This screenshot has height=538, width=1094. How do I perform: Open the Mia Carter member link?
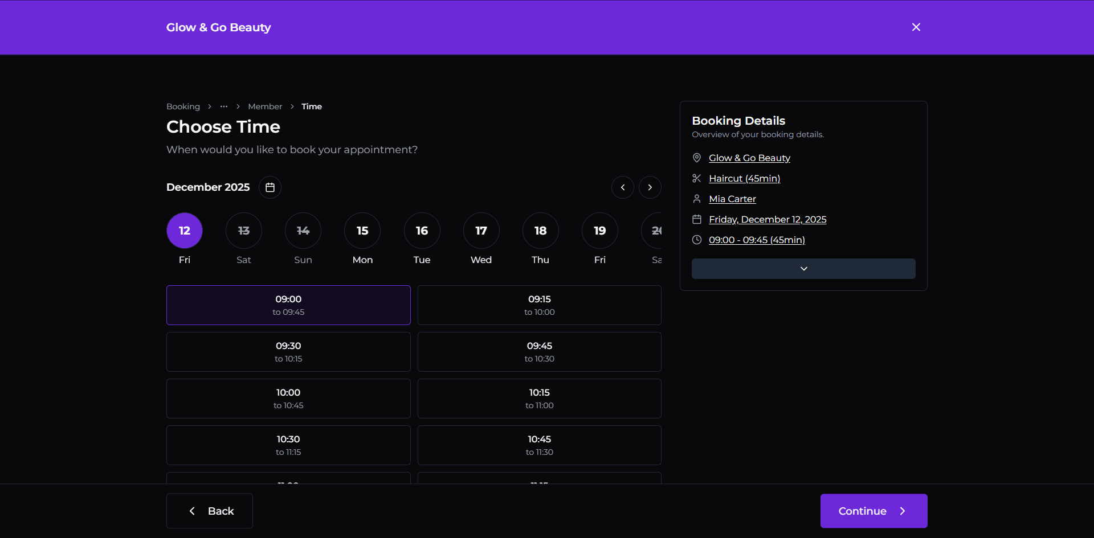point(732,199)
